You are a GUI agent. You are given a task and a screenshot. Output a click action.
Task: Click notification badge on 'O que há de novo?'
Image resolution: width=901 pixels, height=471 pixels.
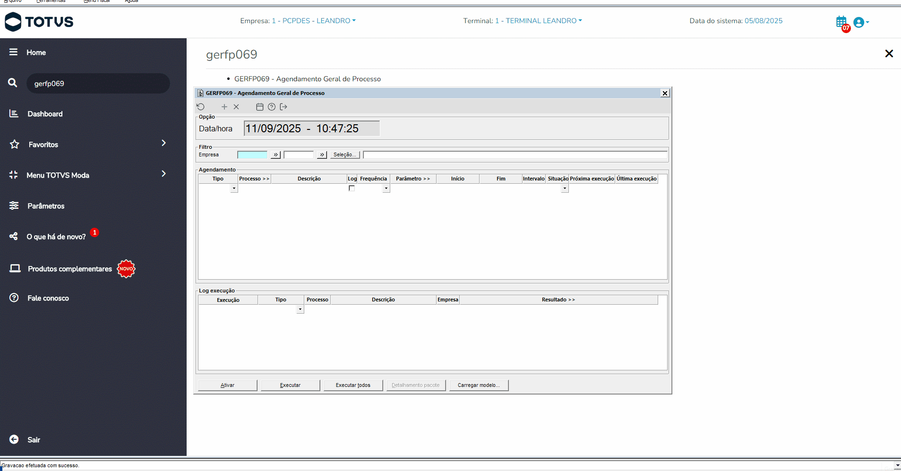[94, 232]
